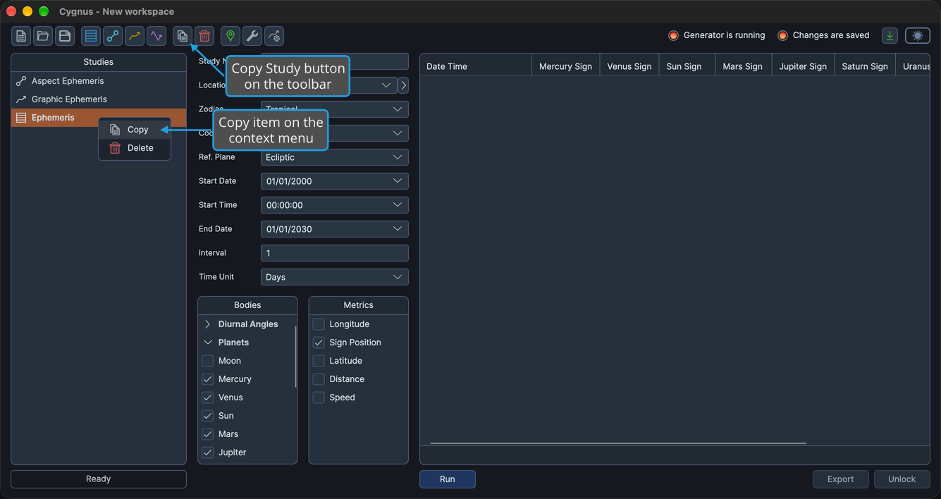Create a new workspace document
The image size is (941, 499).
tap(21, 36)
